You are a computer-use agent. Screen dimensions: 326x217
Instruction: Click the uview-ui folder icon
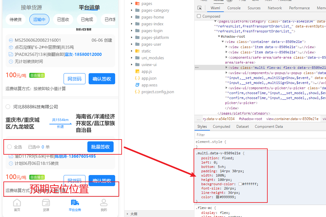(x=137, y=65)
